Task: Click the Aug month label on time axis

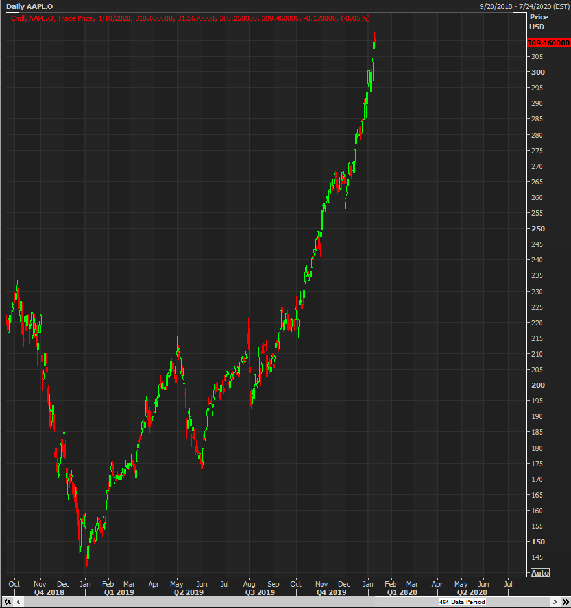Action: point(249,584)
